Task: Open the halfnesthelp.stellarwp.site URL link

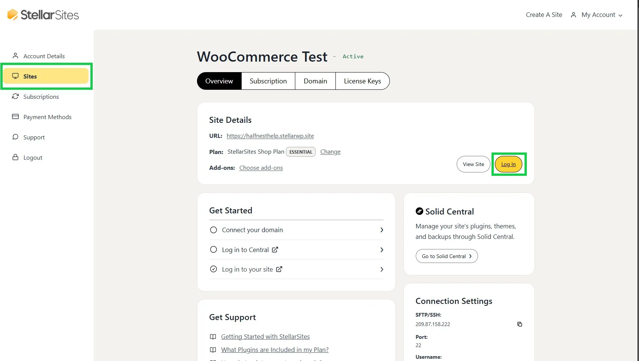Action: point(270,136)
